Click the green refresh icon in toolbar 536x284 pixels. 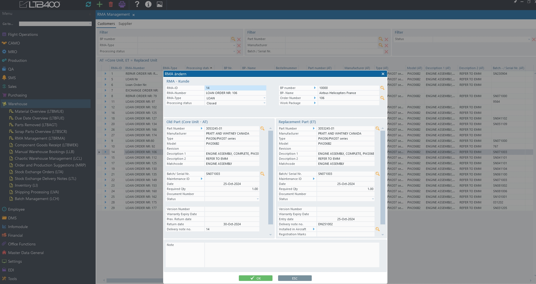[x=88, y=4]
